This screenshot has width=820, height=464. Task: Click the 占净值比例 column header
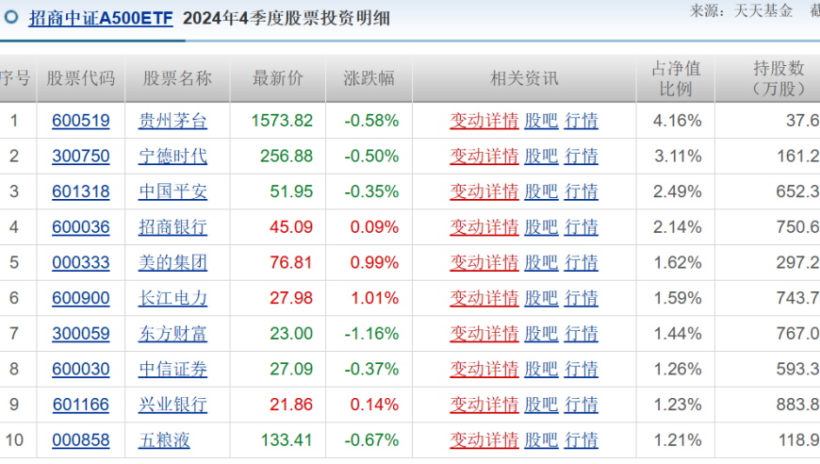pos(676,78)
